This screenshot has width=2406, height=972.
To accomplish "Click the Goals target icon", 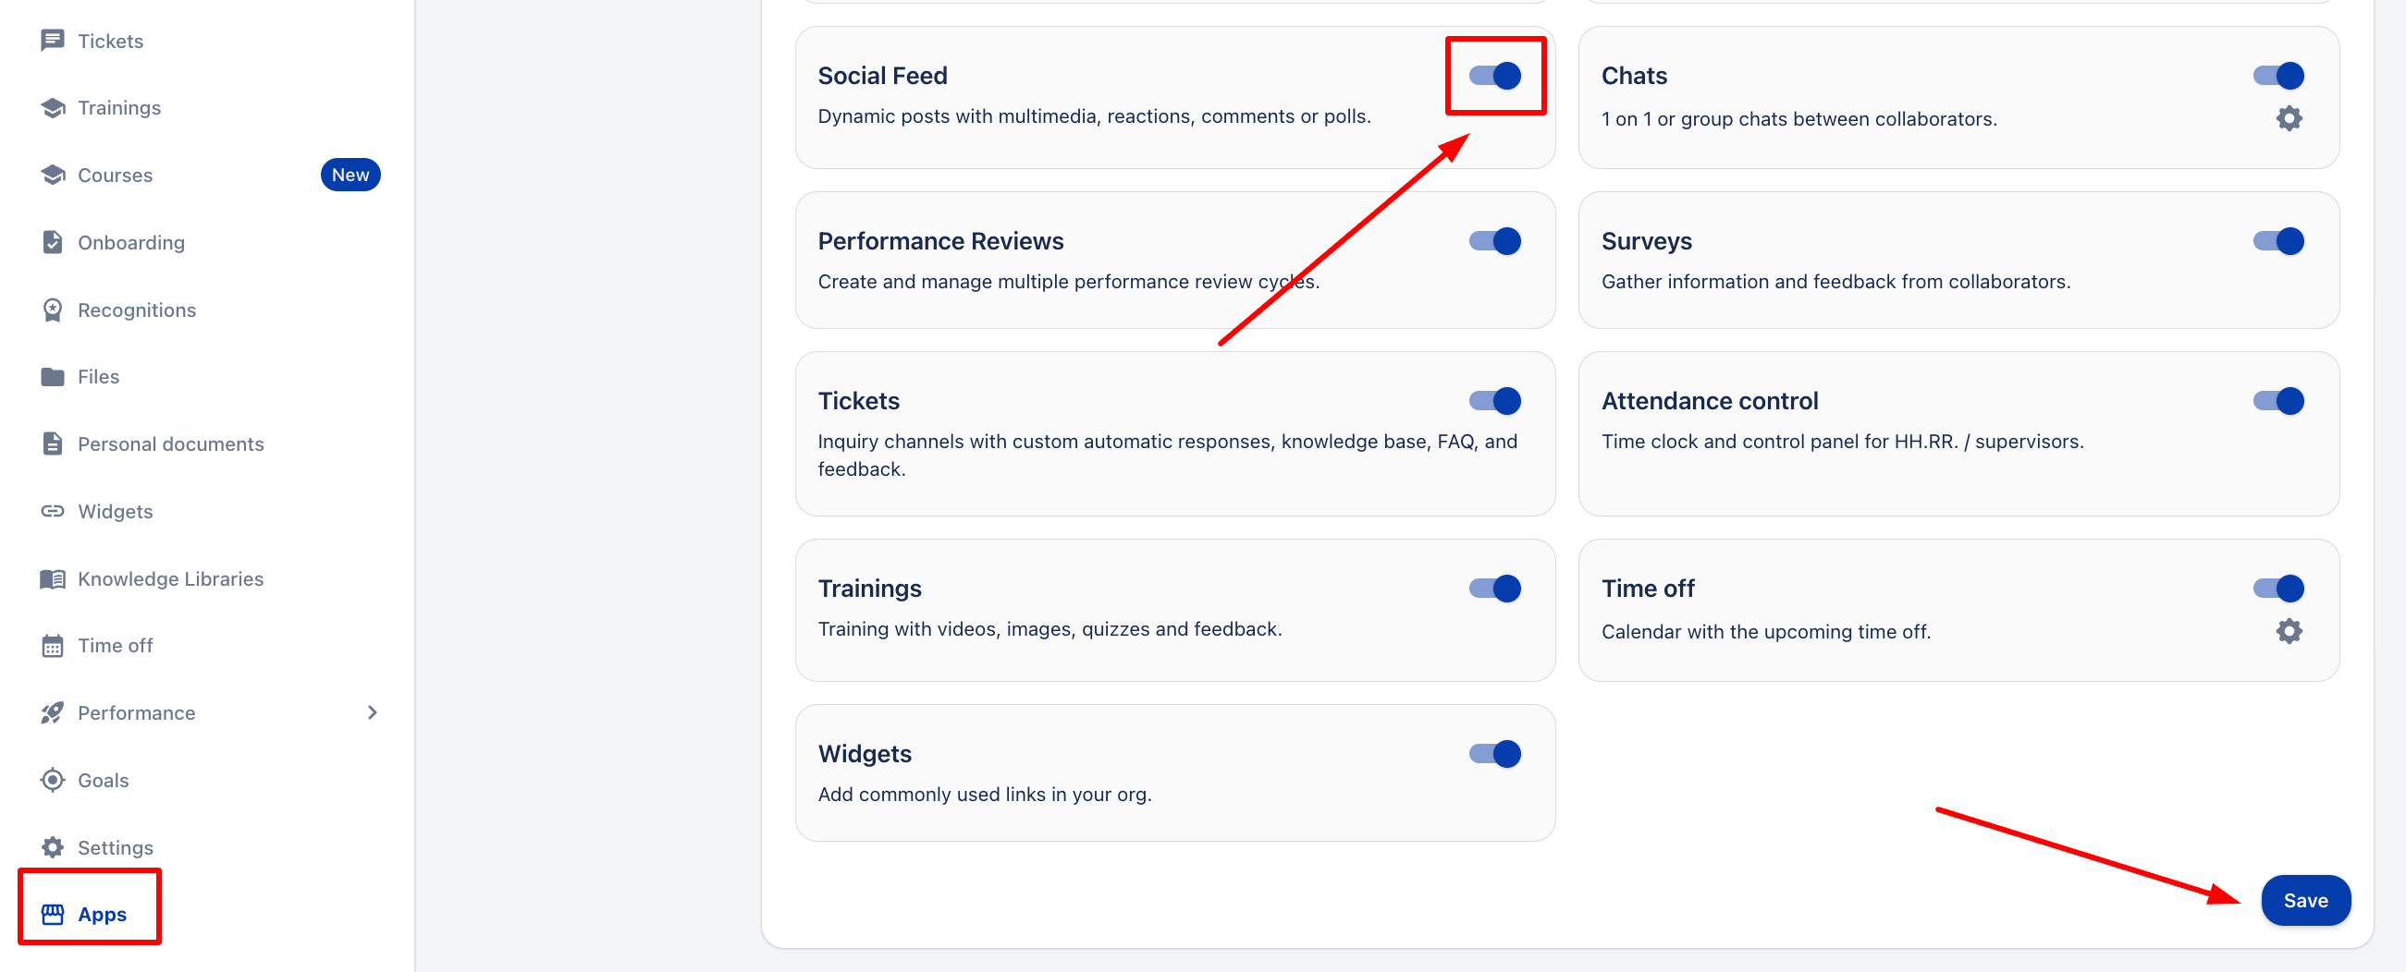I will click(x=53, y=780).
